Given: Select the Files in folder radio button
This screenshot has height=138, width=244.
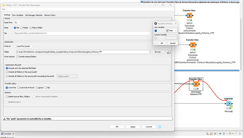Looking at the screenshot, I should [x=31, y=28].
